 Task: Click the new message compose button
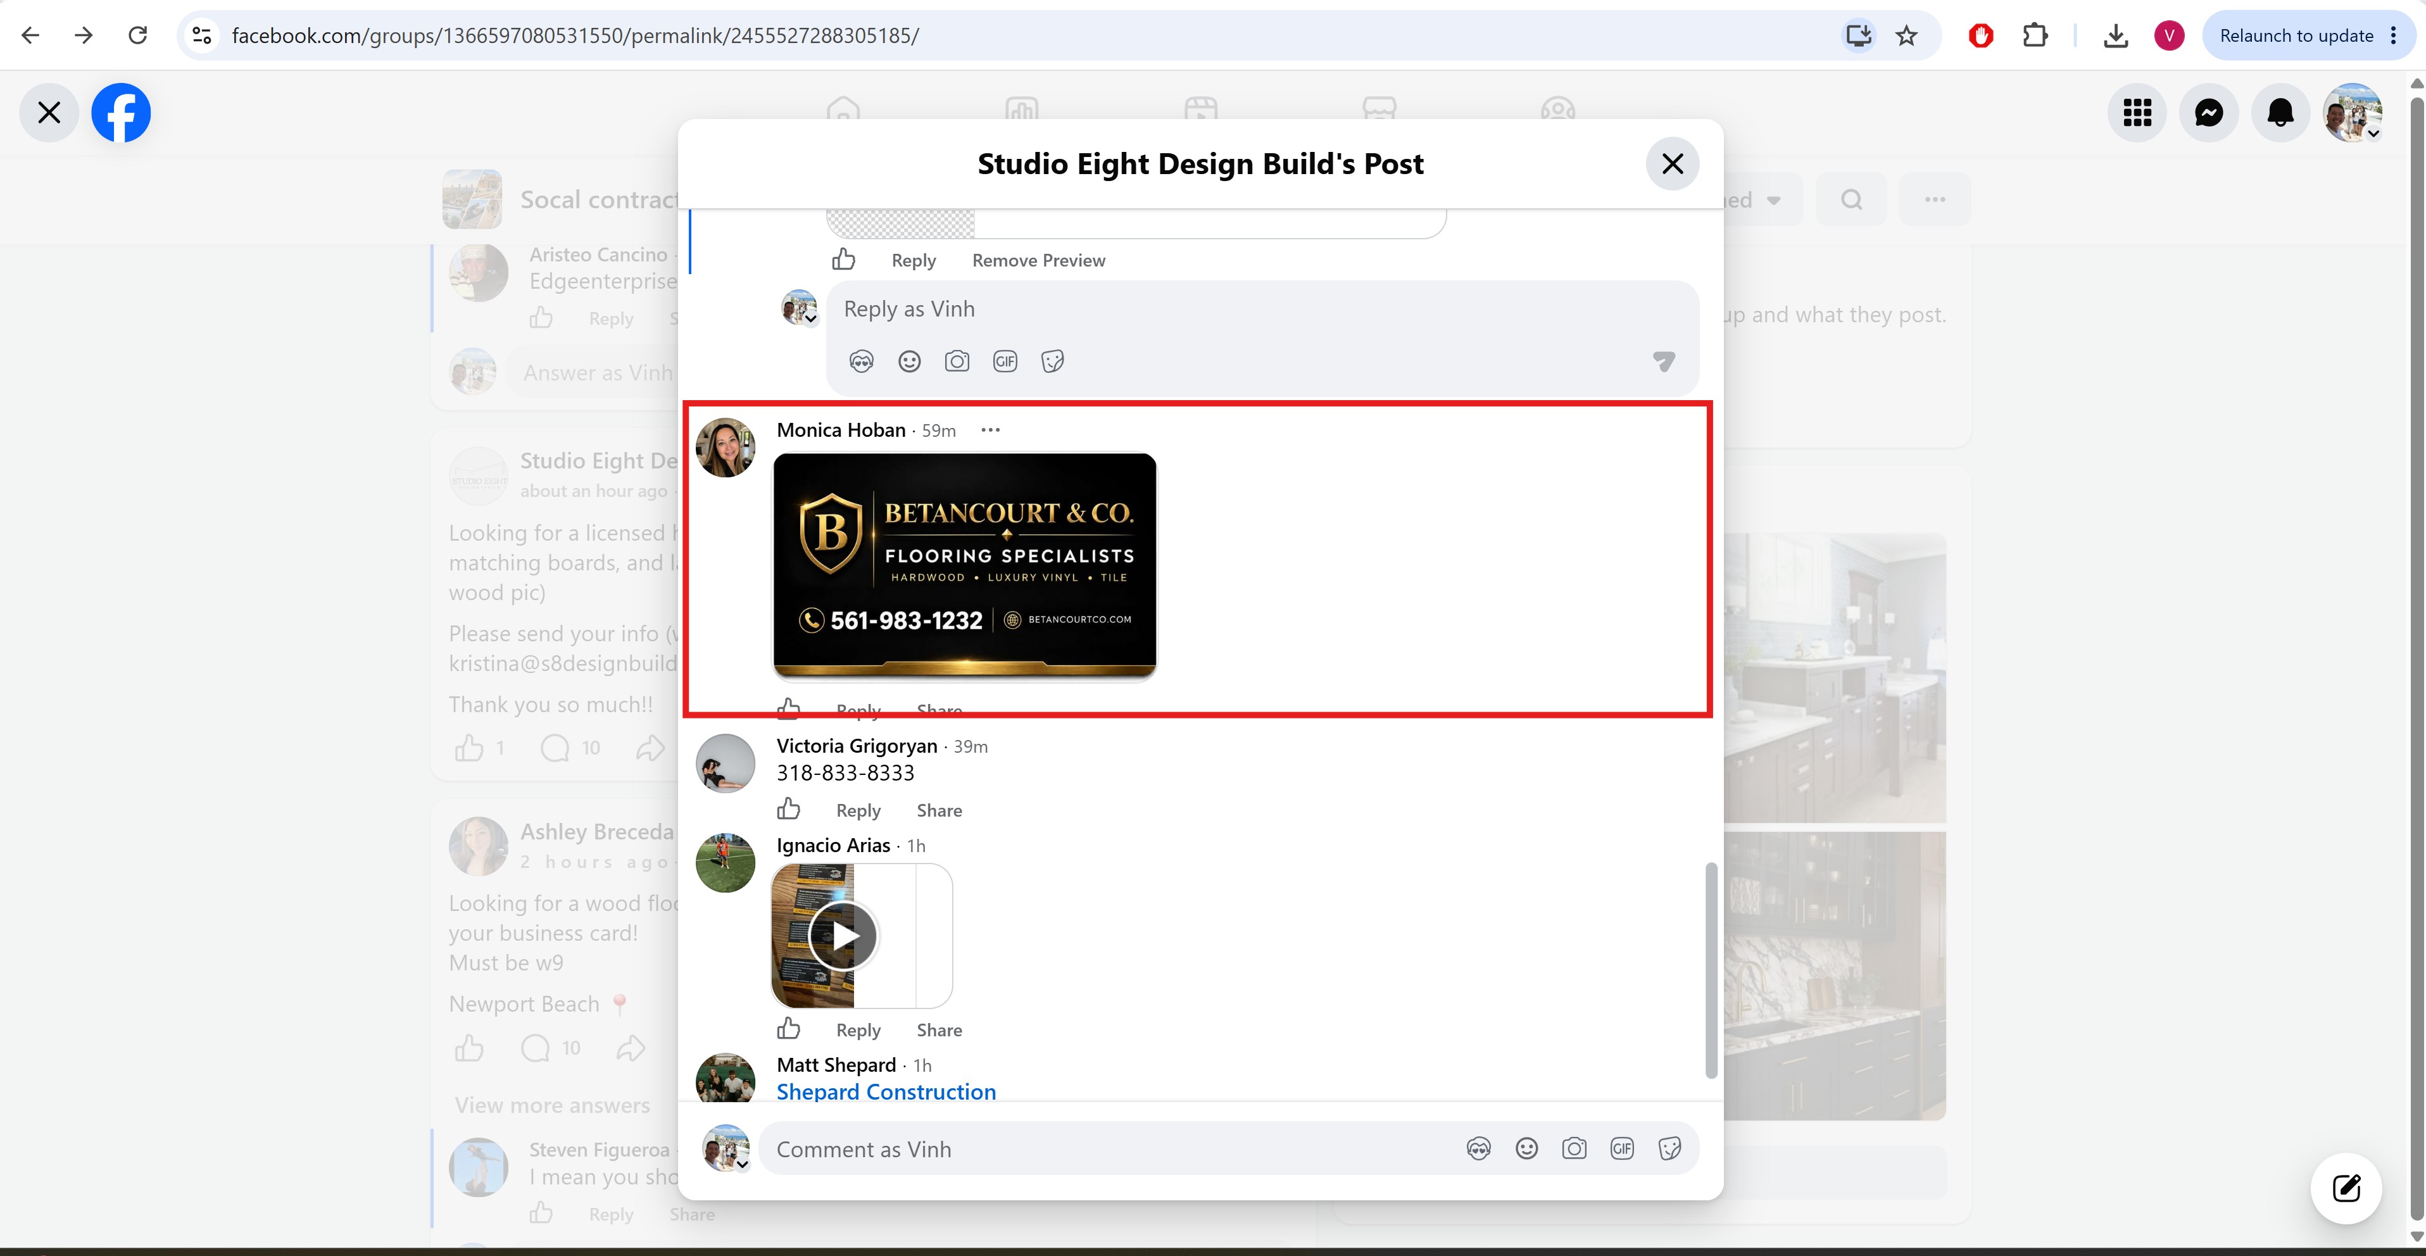2346,1188
